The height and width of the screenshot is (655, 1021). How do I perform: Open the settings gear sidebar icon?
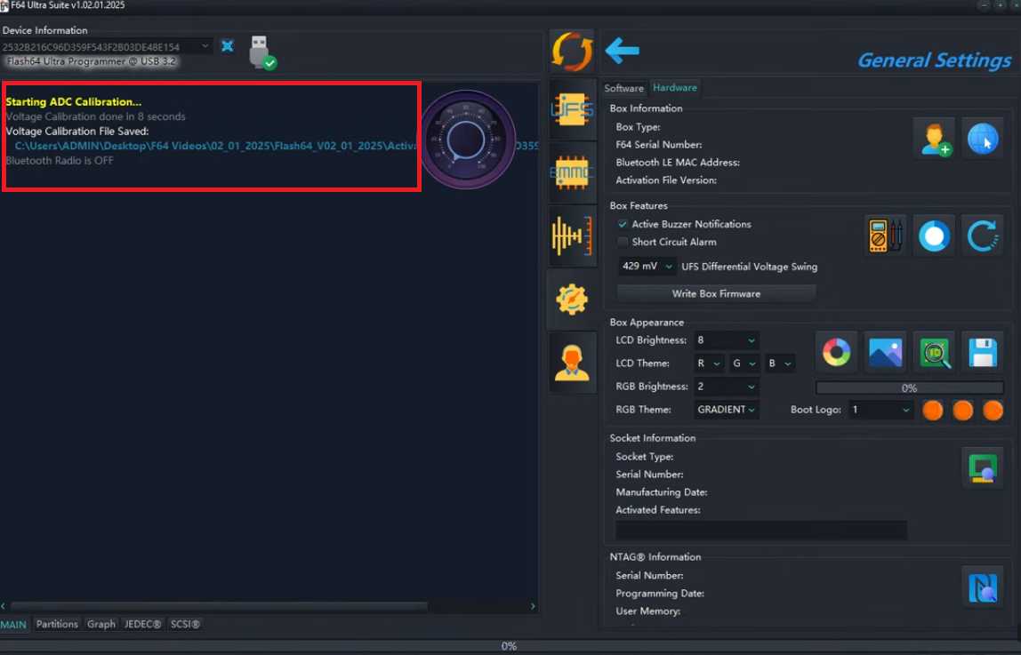pos(573,299)
